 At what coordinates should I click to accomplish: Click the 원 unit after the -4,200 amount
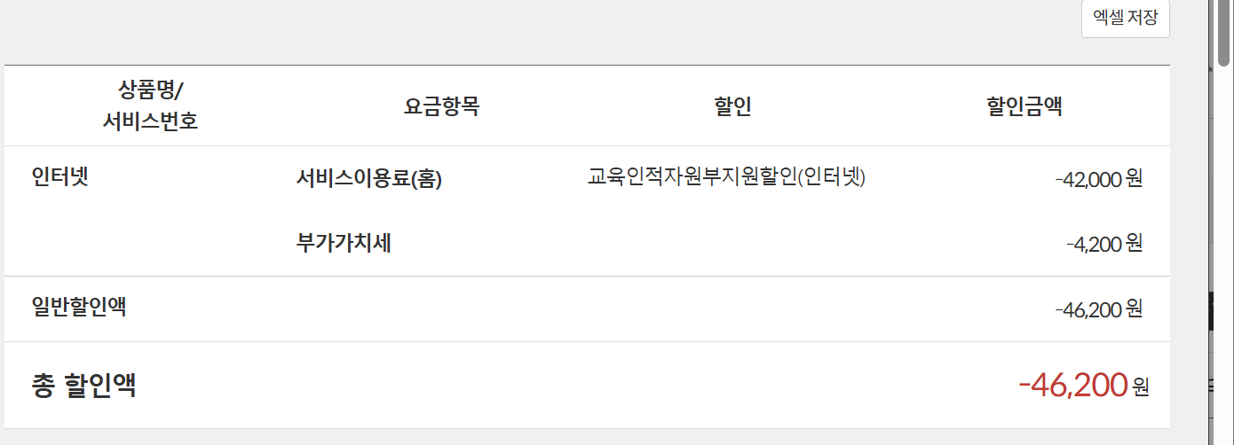tap(1134, 244)
